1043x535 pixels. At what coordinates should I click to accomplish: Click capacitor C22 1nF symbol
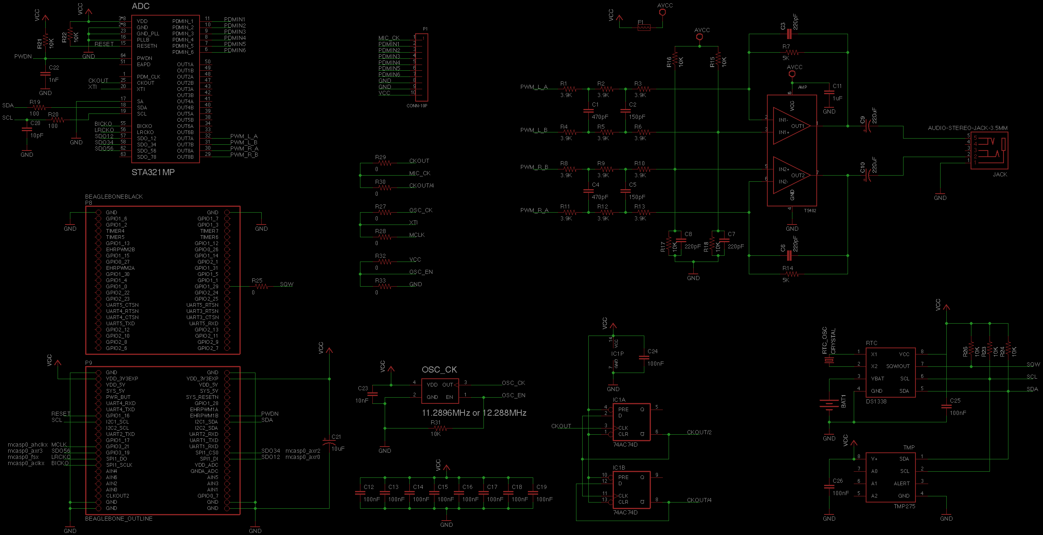[45, 74]
